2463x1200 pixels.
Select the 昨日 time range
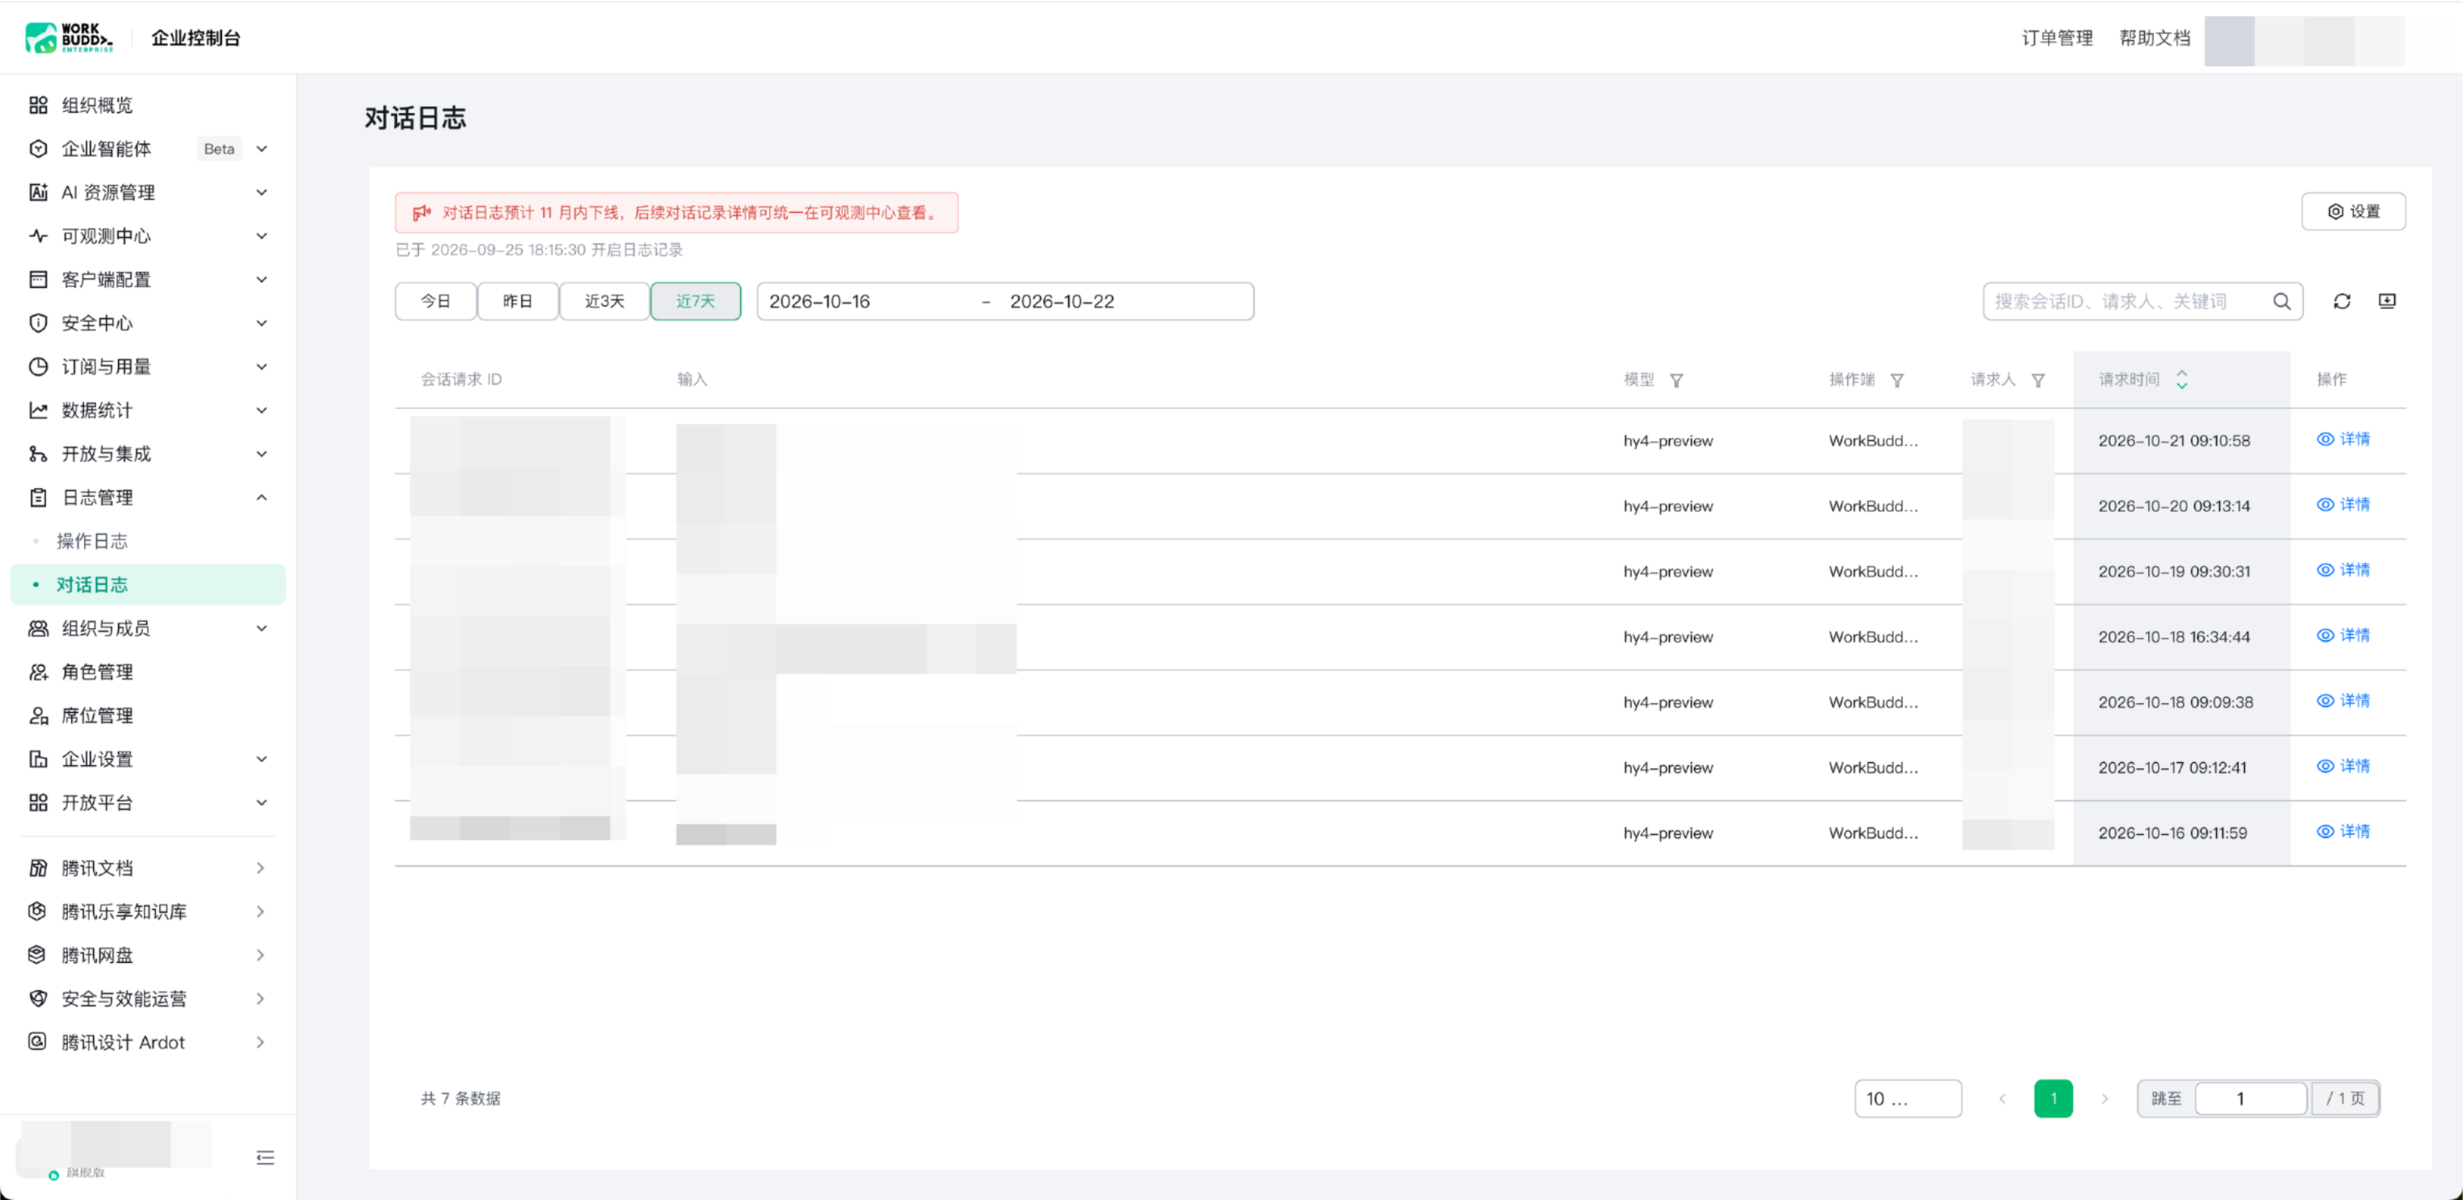[x=517, y=301]
